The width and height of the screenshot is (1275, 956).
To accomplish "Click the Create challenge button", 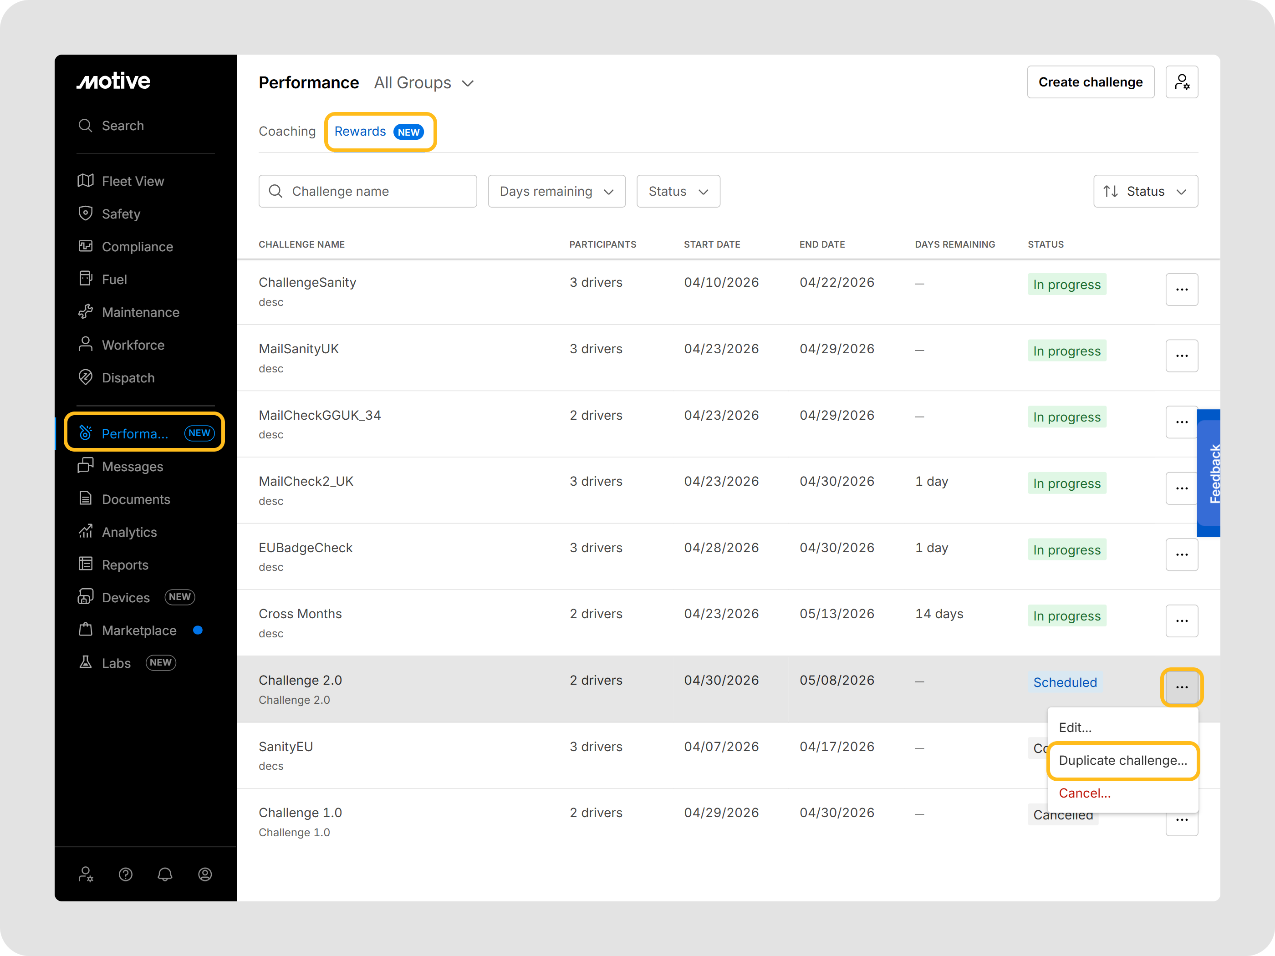I will click(x=1091, y=82).
